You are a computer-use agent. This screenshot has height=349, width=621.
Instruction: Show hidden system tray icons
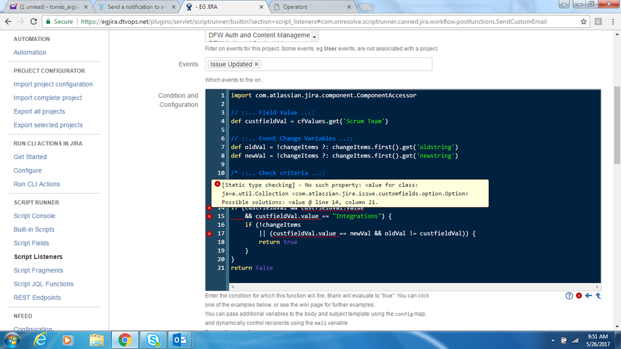(x=553, y=340)
